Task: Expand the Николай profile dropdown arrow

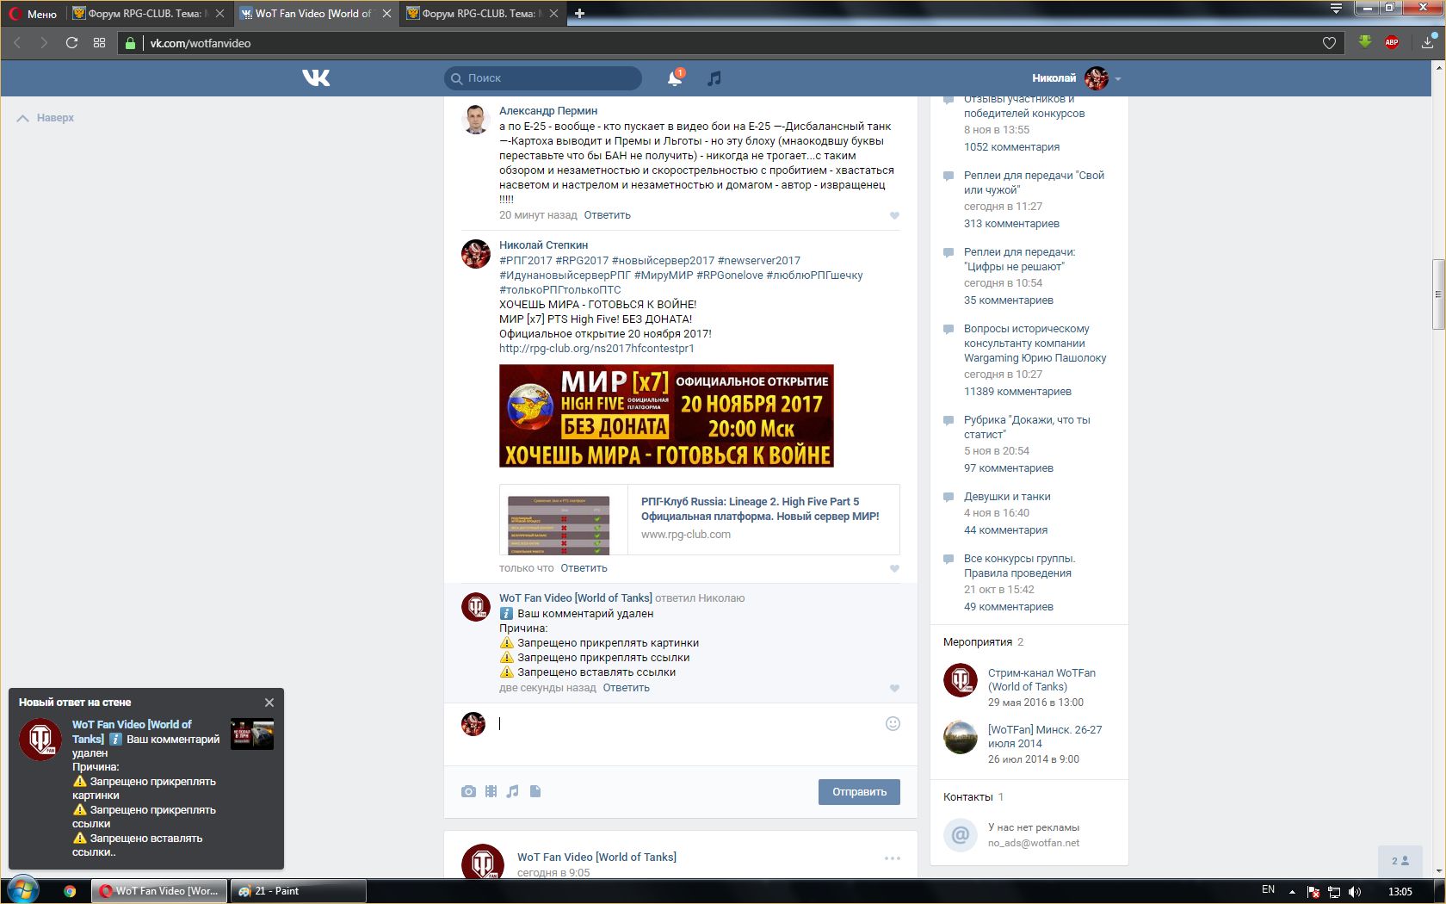Action: coord(1118,79)
